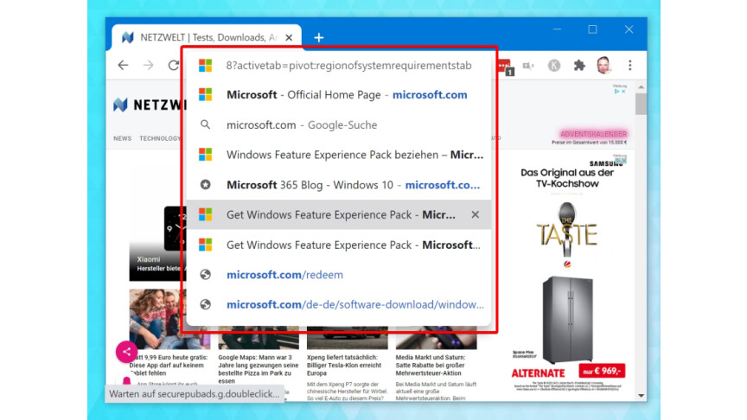Click the media control icon in toolbar

coord(528,66)
